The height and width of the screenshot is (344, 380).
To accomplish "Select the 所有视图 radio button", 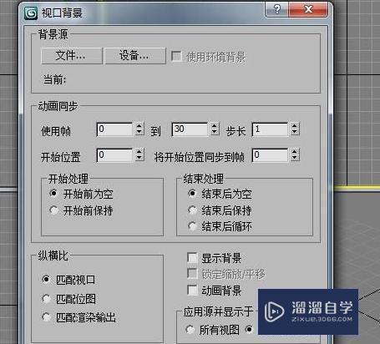I will point(190,330).
